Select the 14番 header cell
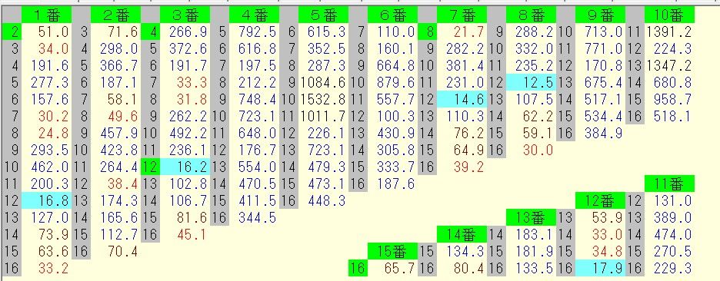This screenshot has width=720, height=281. tap(462, 234)
